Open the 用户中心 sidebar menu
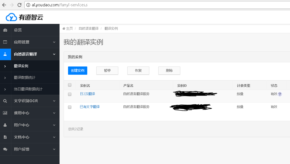This screenshot has height=164, width=290. tap(30, 125)
